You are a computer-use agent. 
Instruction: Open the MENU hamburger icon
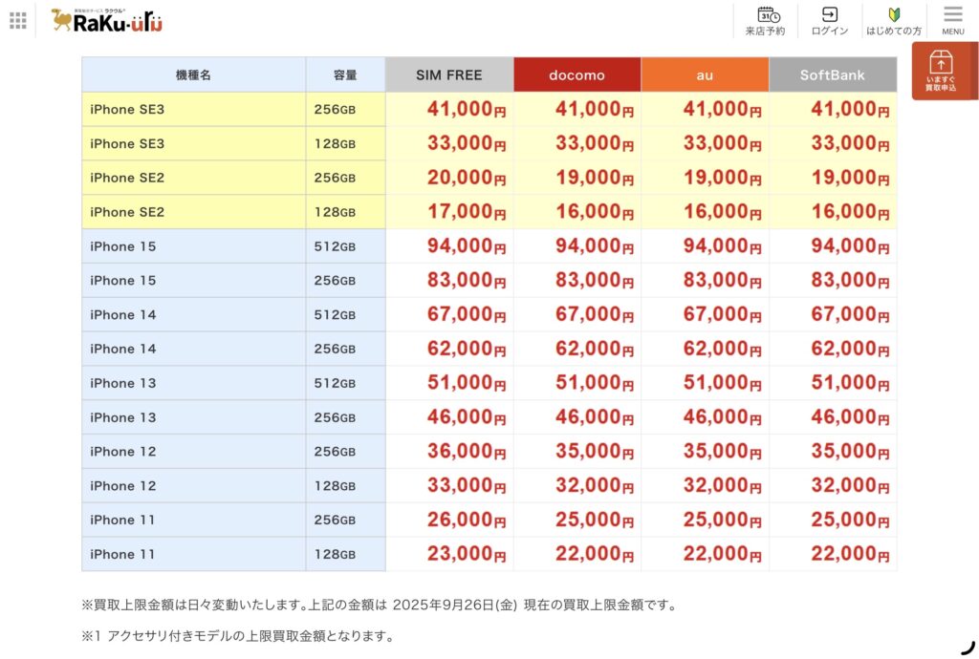pyautogui.click(x=952, y=20)
